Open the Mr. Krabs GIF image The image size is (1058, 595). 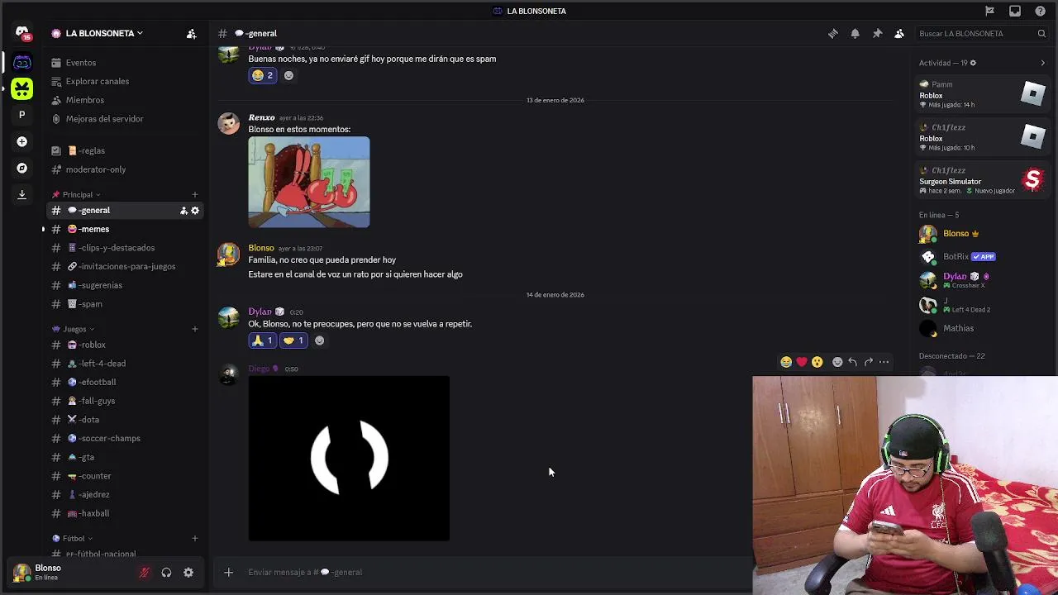309,182
